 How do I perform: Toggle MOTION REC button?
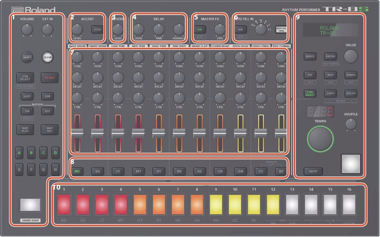click(47, 111)
